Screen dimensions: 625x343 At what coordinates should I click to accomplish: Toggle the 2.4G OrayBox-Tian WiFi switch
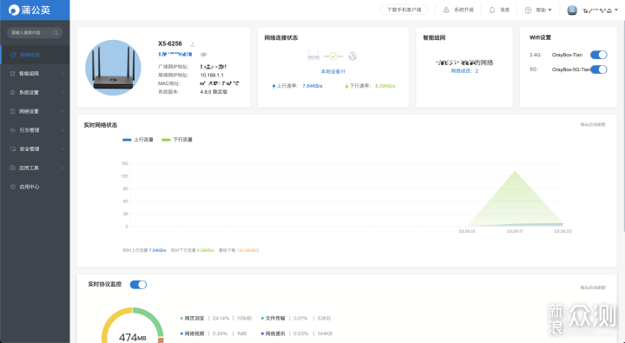(598, 55)
